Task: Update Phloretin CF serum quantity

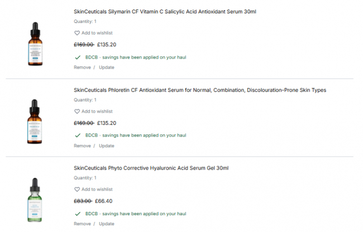Action: 107,146
